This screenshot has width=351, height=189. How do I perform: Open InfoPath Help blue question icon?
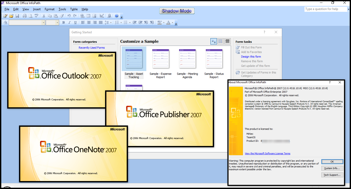click(x=117, y=16)
